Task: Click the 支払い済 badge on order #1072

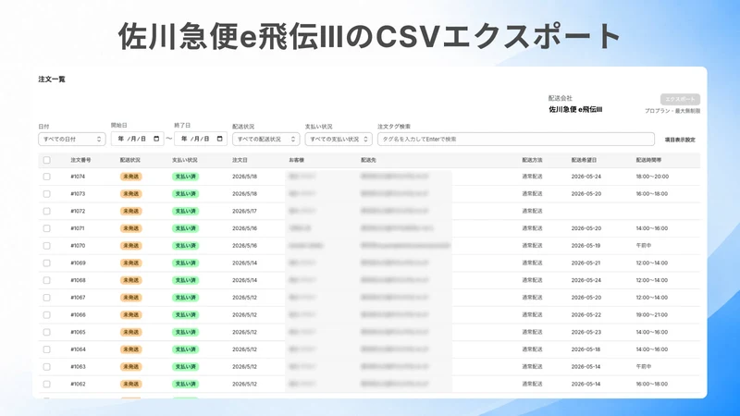Action: [185, 211]
